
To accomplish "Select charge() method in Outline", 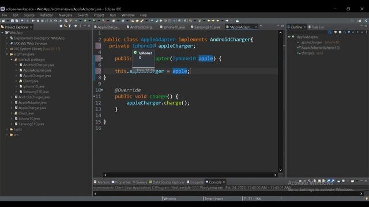I will tap(312, 53).
